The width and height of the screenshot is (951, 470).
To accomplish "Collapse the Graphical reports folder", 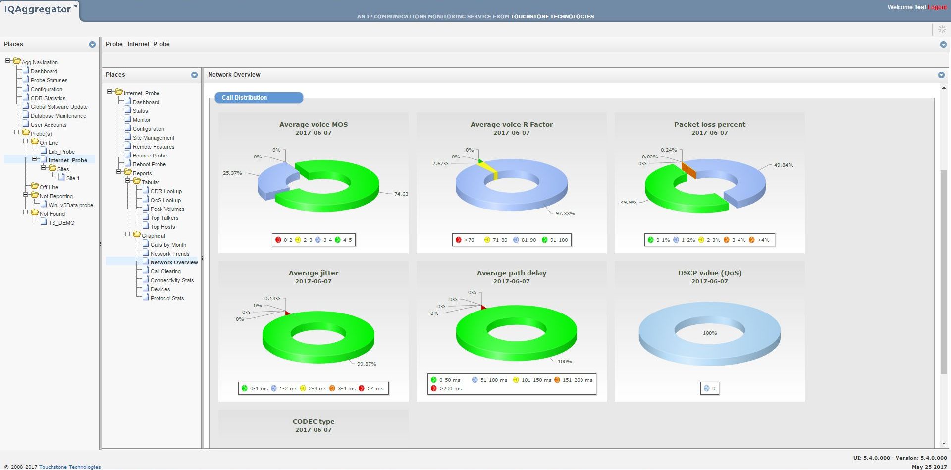I will (x=127, y=234).
